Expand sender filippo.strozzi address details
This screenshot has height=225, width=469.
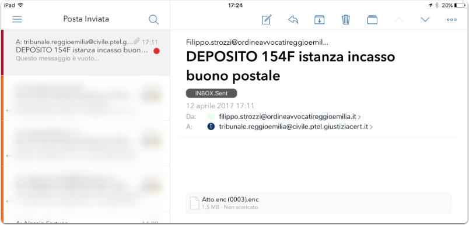pyautogui.click(x=290, y=116)
